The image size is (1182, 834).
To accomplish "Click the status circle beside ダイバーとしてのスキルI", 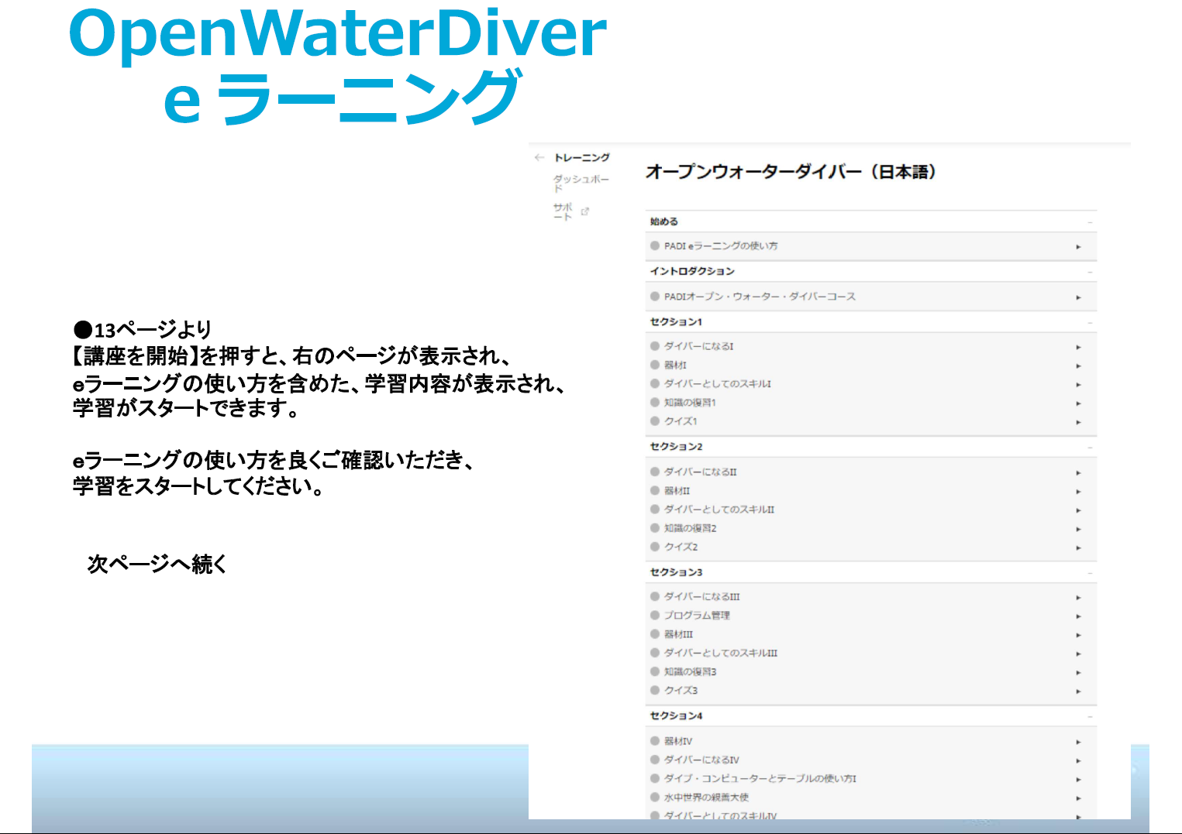I will pos(655,383).
